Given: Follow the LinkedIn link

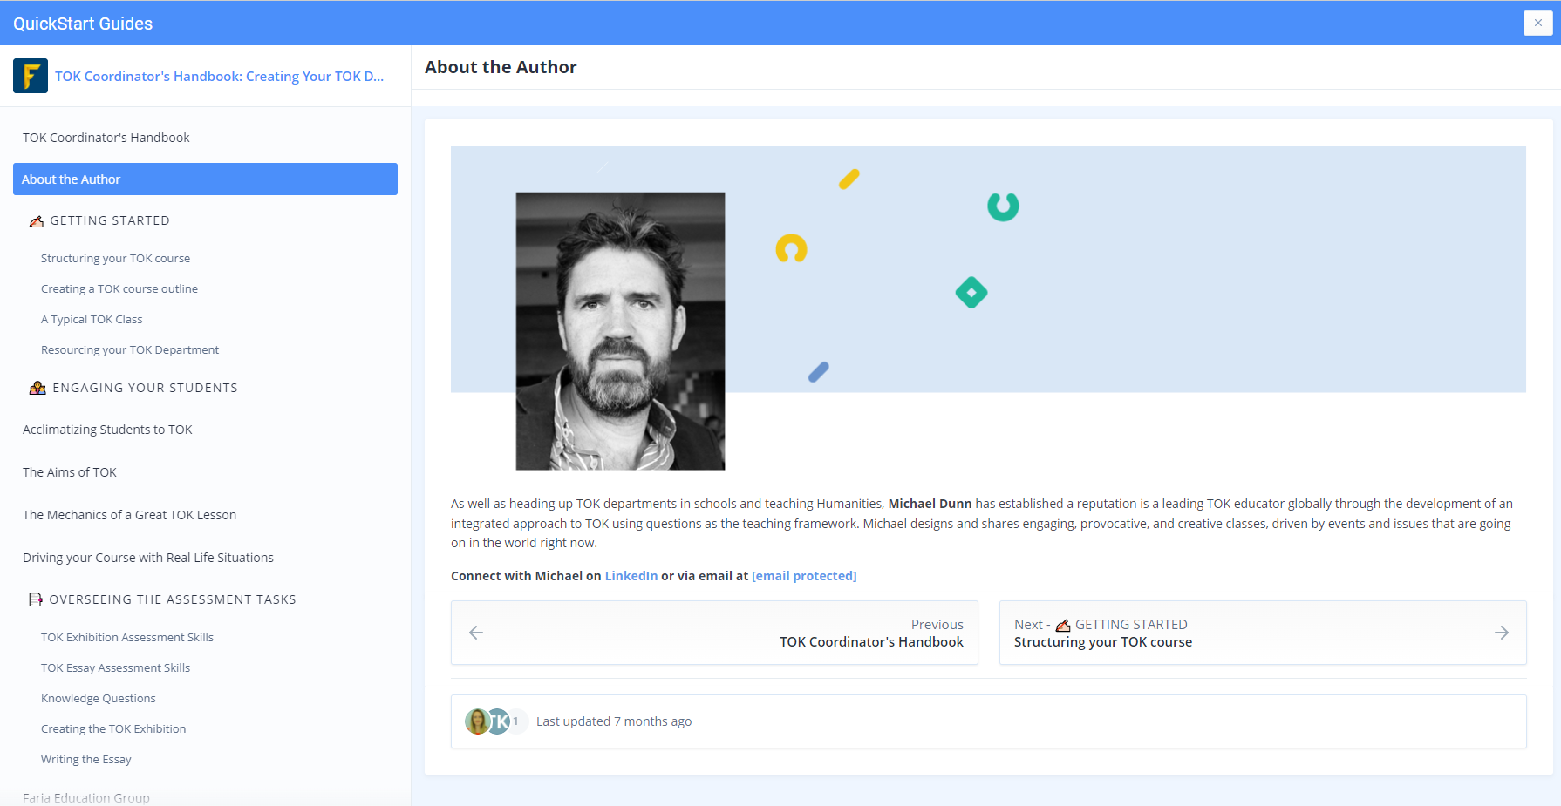Looking at the screenshot, I should pos(631,576).
